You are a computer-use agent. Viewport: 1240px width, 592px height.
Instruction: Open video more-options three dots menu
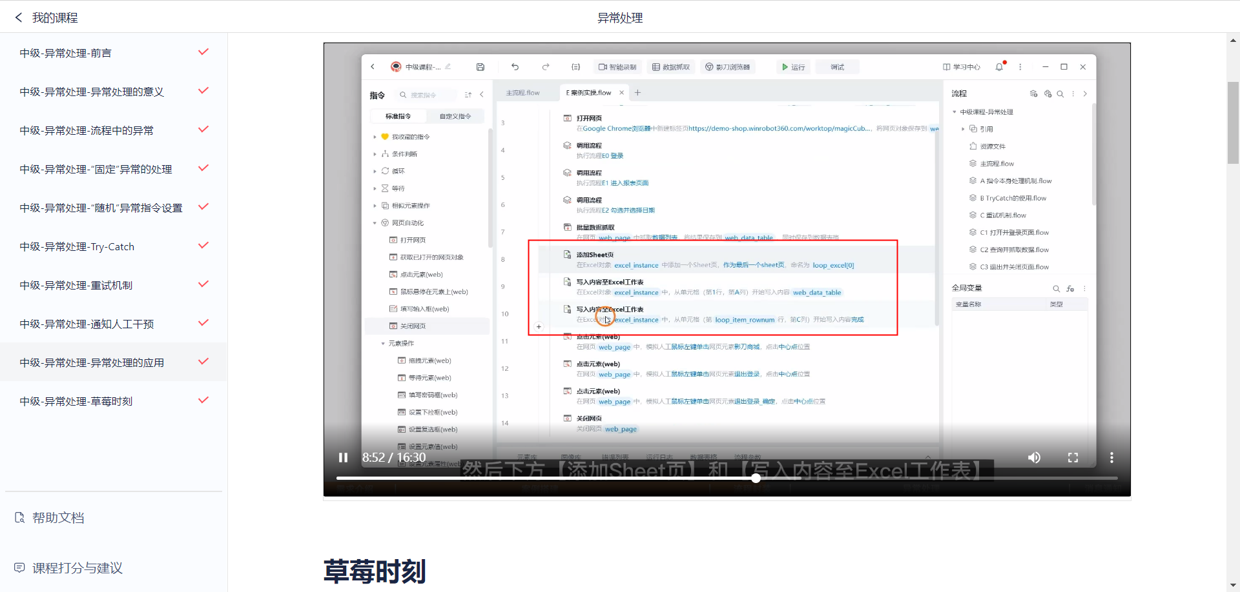(x=1111, y=457)
